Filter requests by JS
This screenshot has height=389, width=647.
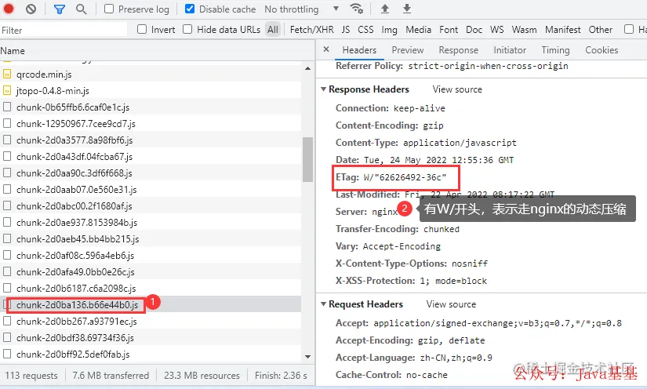click(346, 30)
